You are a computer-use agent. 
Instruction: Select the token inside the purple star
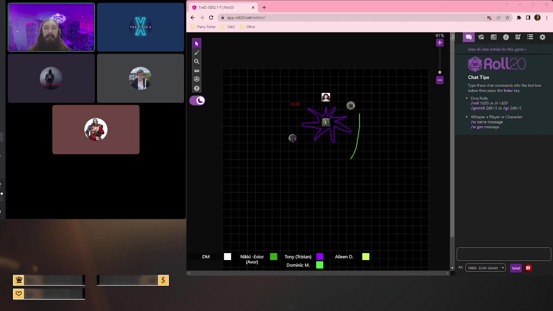coord(326,122)
